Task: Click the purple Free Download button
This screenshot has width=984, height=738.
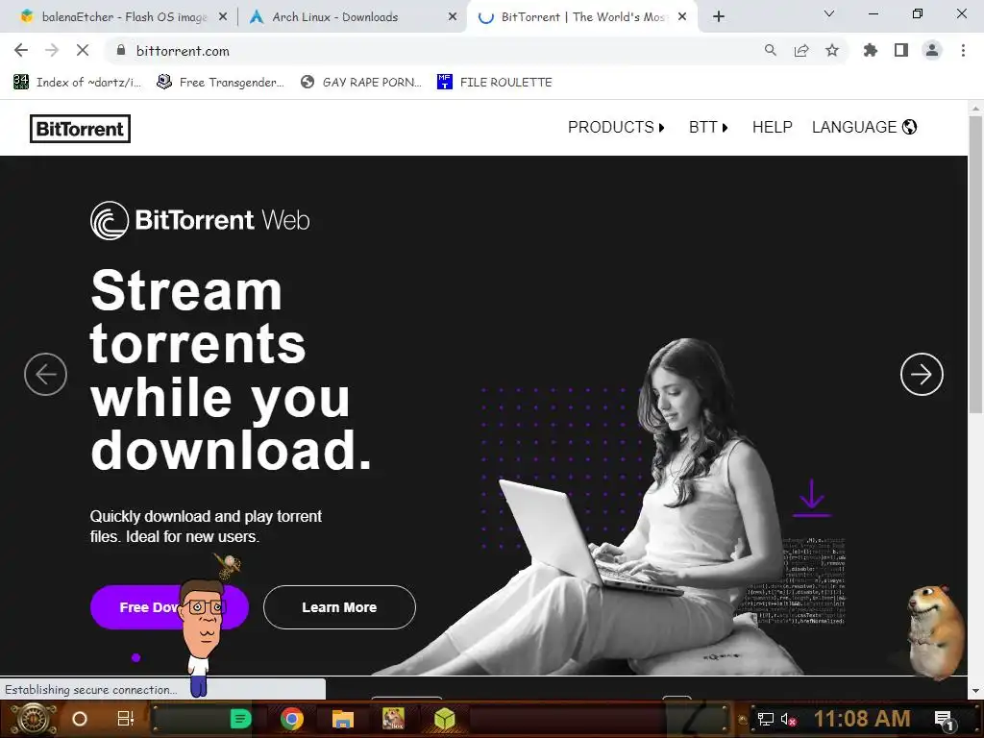Action: 169,607
